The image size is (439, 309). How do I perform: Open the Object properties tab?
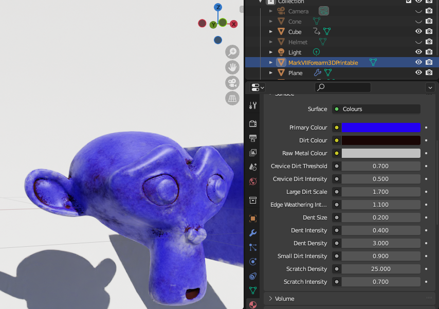pyautogui.click(x=253, y=218)
